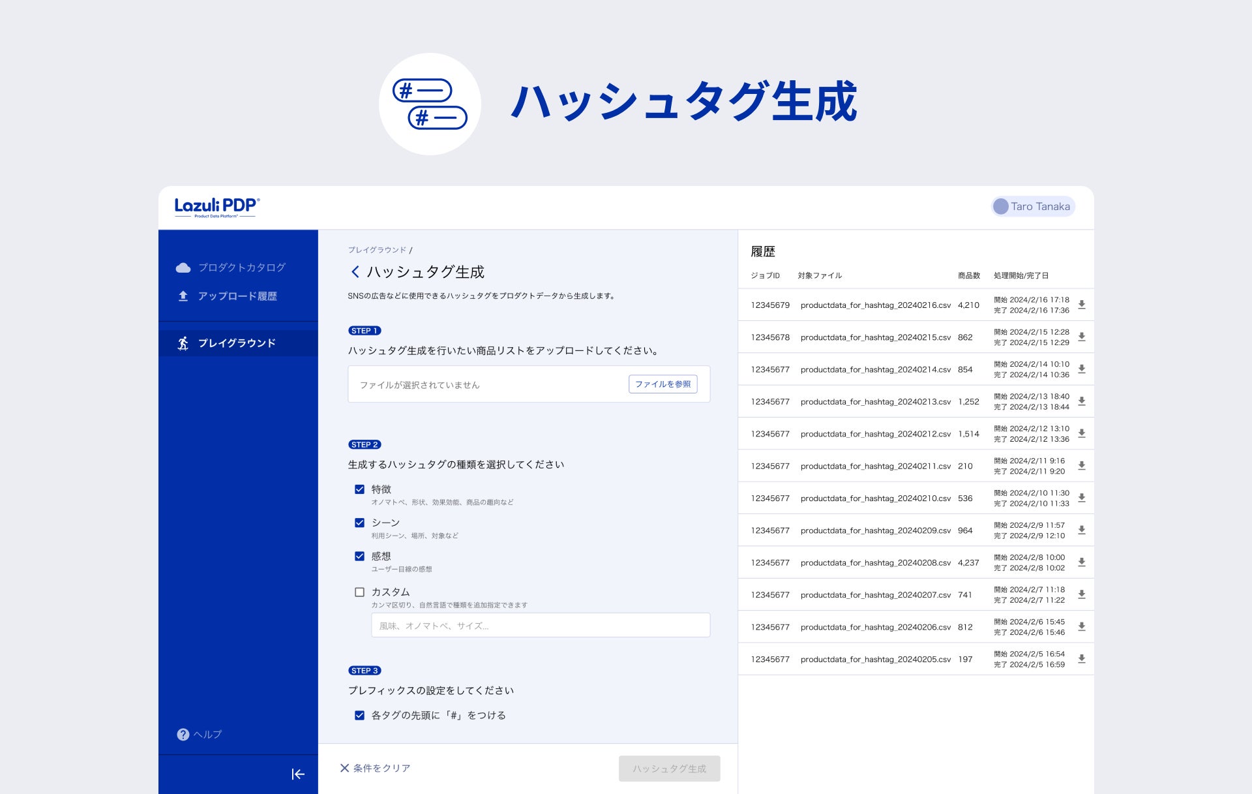The image size is (1252, 794).
Task: Download productdata_for_hashtag_20240211.csv result
Action: pos(1081,466)
